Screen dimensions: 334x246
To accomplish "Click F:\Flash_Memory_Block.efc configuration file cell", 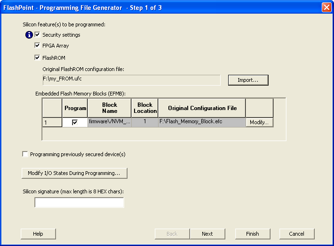I will [202, 122].
